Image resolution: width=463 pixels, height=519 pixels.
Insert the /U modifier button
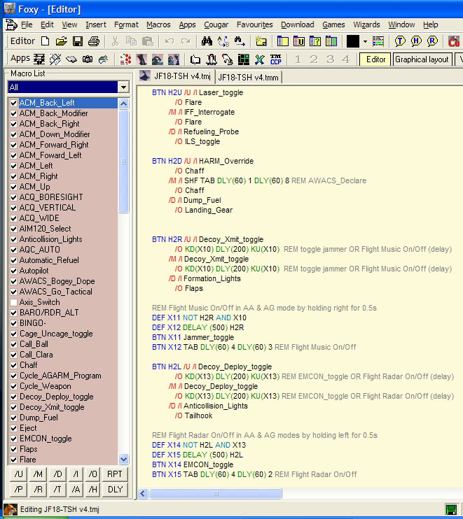[x=18, y=474]
